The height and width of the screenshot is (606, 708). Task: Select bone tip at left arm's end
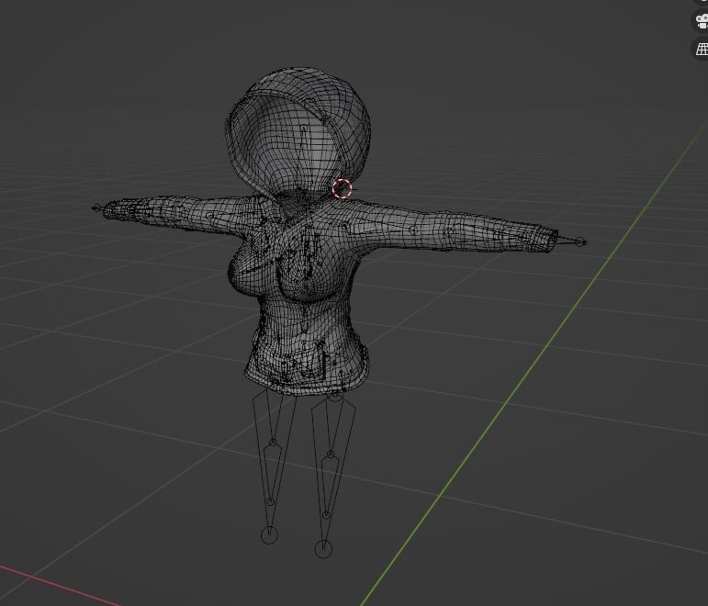96,208
